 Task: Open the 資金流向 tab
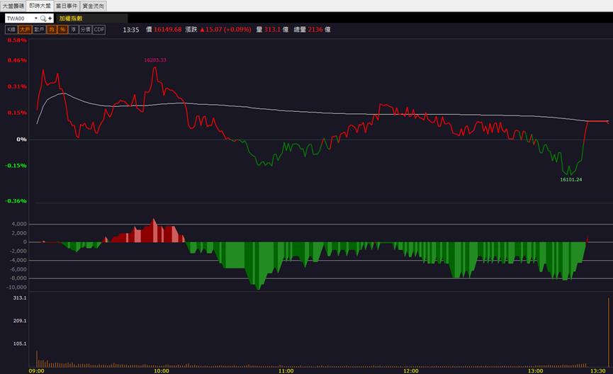pyautogui.click(x=93, y=6)
